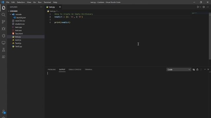Image resolution: width=211 pixels, height=118 pixels.
Task: Split the editor right
Action: [x=204, y=7]
